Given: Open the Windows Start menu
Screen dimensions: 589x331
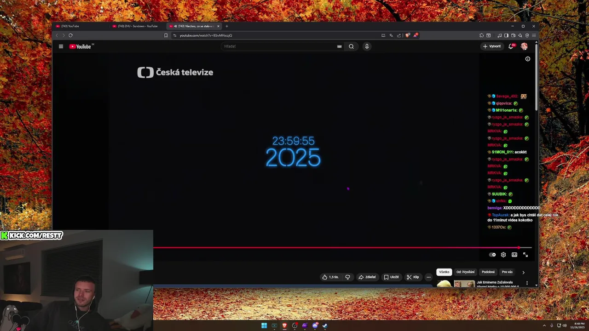Looking at the screenshot, I should point(264,325).
